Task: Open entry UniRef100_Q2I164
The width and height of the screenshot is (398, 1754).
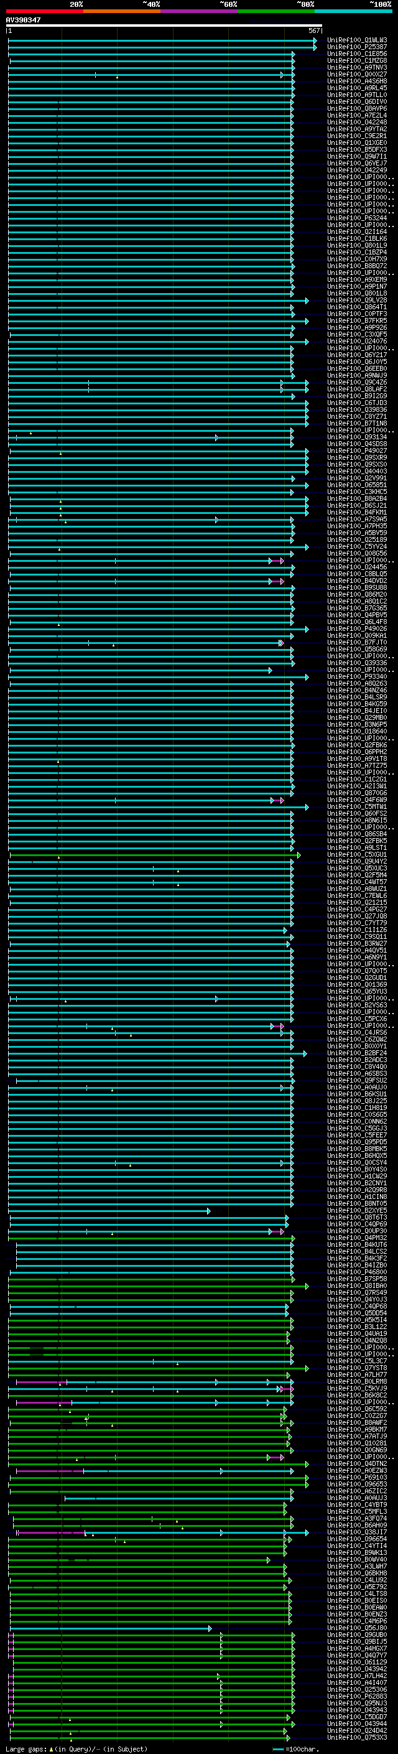Action: pos(356,231)
